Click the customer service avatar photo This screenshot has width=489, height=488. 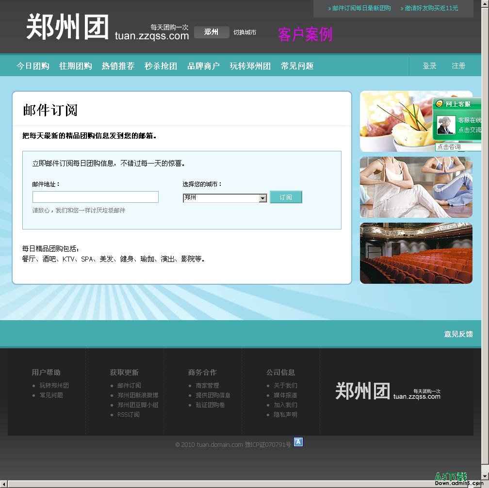(x=446, y=125)
